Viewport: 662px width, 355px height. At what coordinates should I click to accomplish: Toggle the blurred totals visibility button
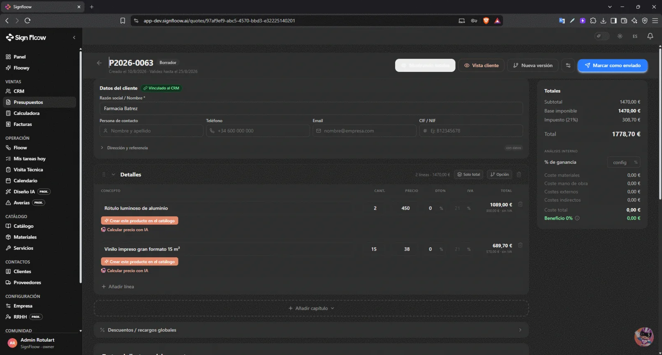[425, 66]
